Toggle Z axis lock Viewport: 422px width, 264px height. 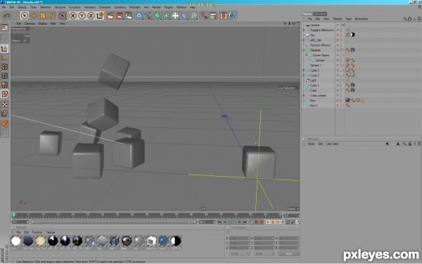pyautogui.click(x=91, y=15)
